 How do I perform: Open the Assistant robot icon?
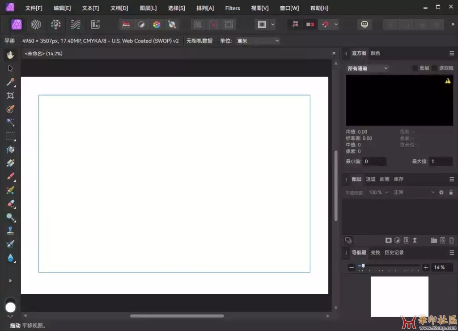pyautogui.click(x=365, y=25)
